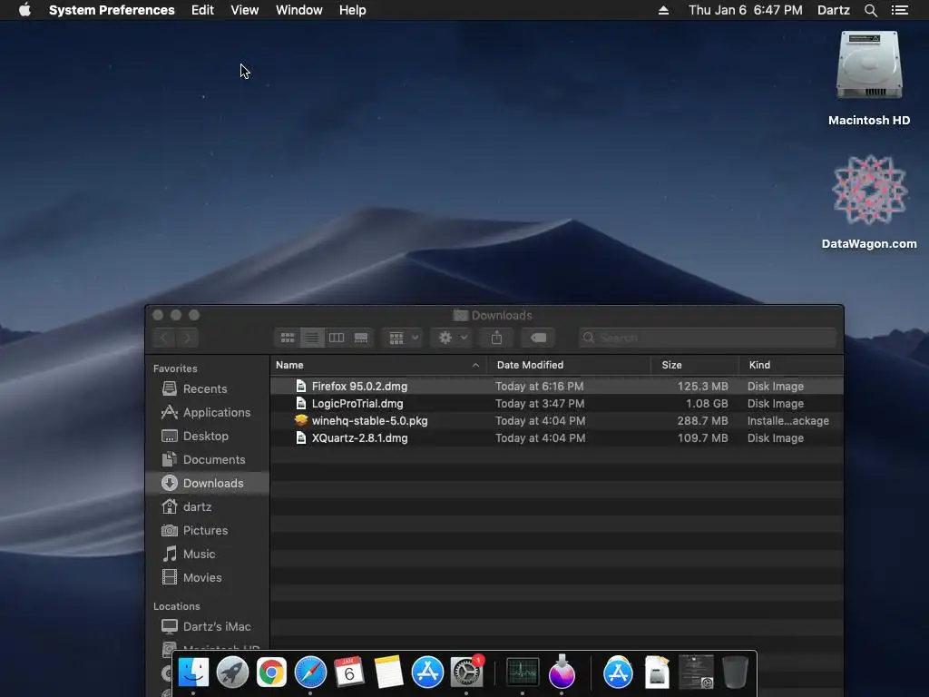Viewport: 929px width, 697px height.
Task: Click the Firefox 95.0.2.dmg file icon
Action: point(301,386)
